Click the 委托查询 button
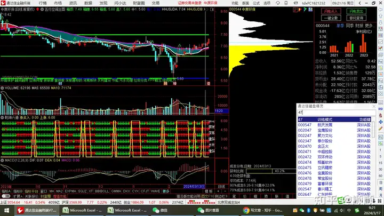384x216 pixels. coord(356,18)
